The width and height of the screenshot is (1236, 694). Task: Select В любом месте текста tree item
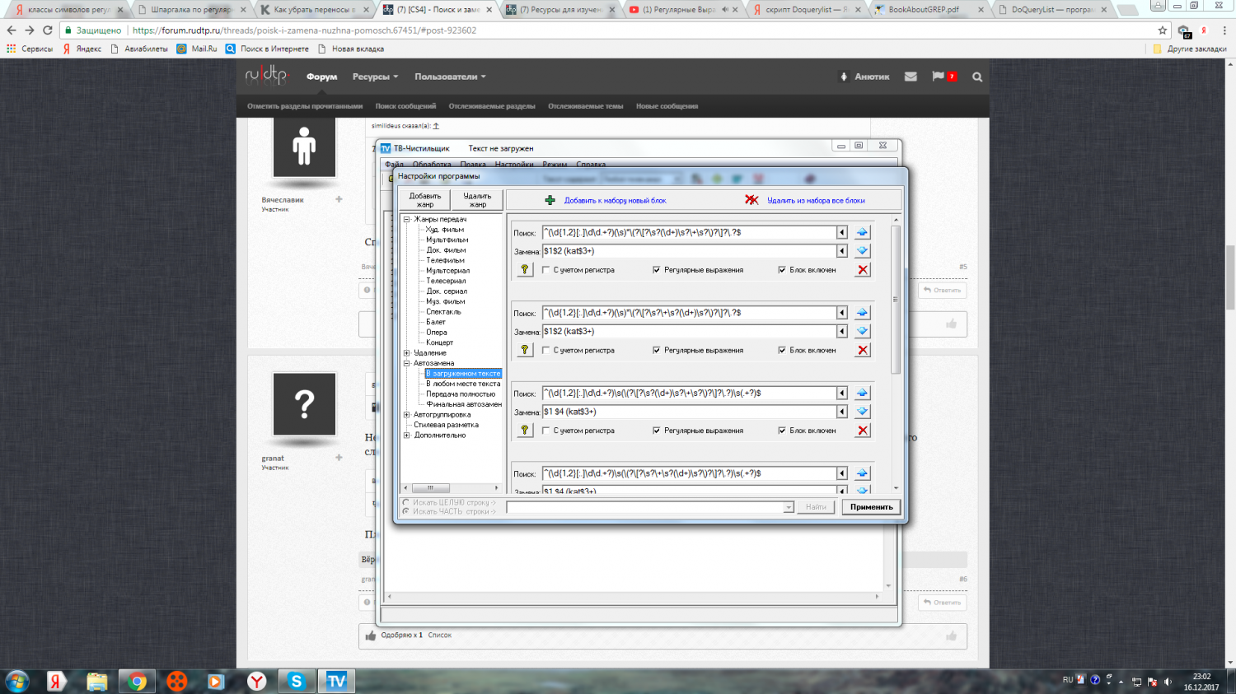pos(463,384)
